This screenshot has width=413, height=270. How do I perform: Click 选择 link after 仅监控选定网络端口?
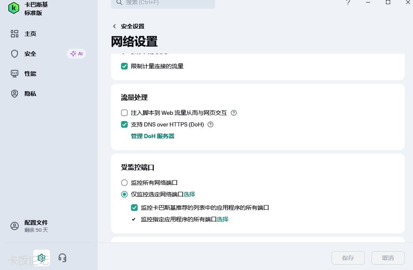pos(189,194)
